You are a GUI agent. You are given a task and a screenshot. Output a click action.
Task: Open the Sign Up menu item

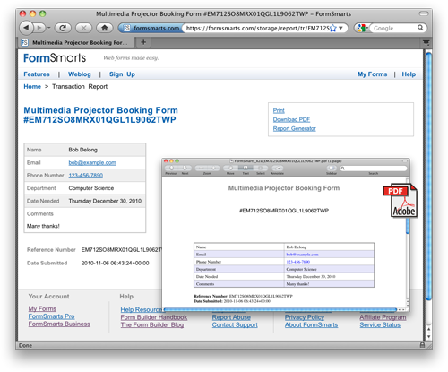point(122,74)
